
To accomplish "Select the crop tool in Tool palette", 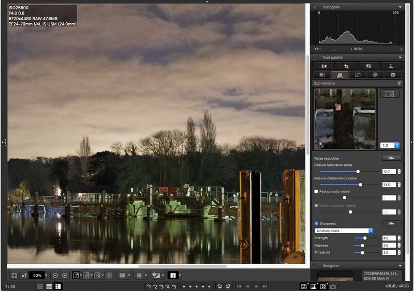I will [x=346, y=66].
